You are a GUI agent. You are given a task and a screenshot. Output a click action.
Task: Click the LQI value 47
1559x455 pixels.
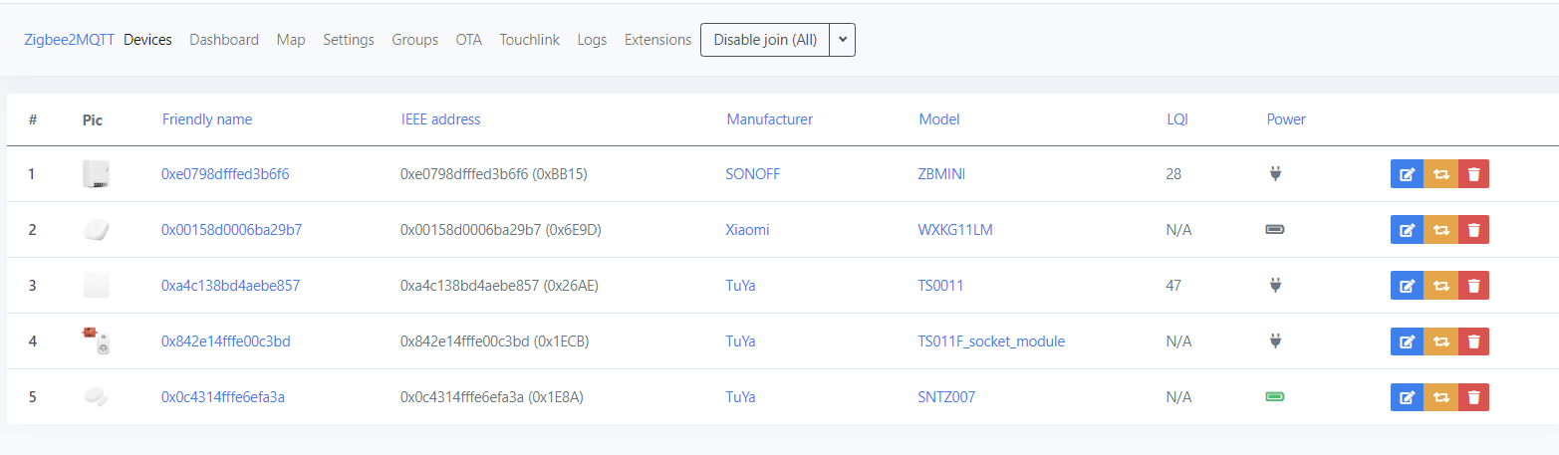click(x=1173, y=286)
